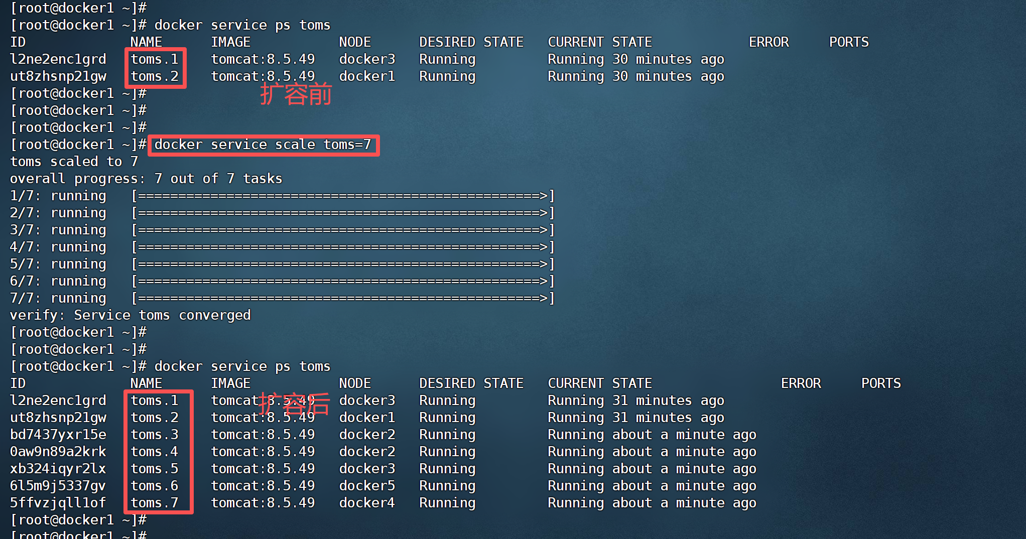Click image "tomcat:8.5.49" in the toms.4 row
Image resolution: width=1026 pixels, height=539 pixels.
click(263, 452)
